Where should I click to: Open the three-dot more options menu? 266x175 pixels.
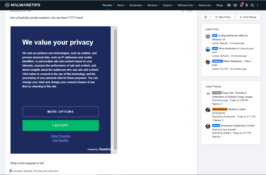258,5
